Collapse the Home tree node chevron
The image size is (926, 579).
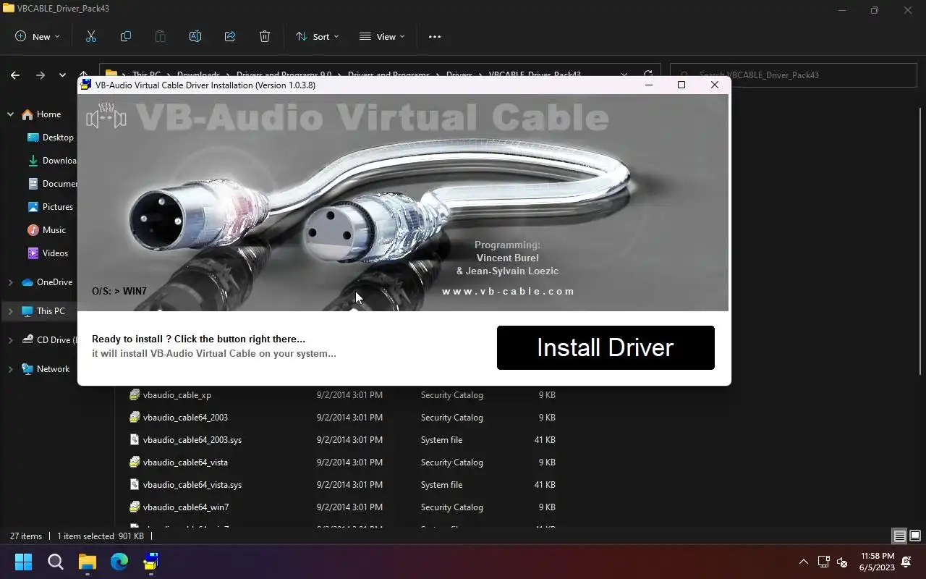[x=10, y=114]
